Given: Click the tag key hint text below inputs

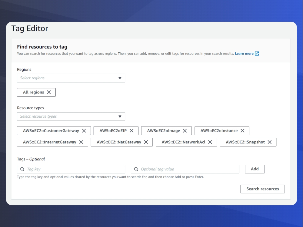Looking at the screenshot, I should pyautogui.click(x=110, y=177).
